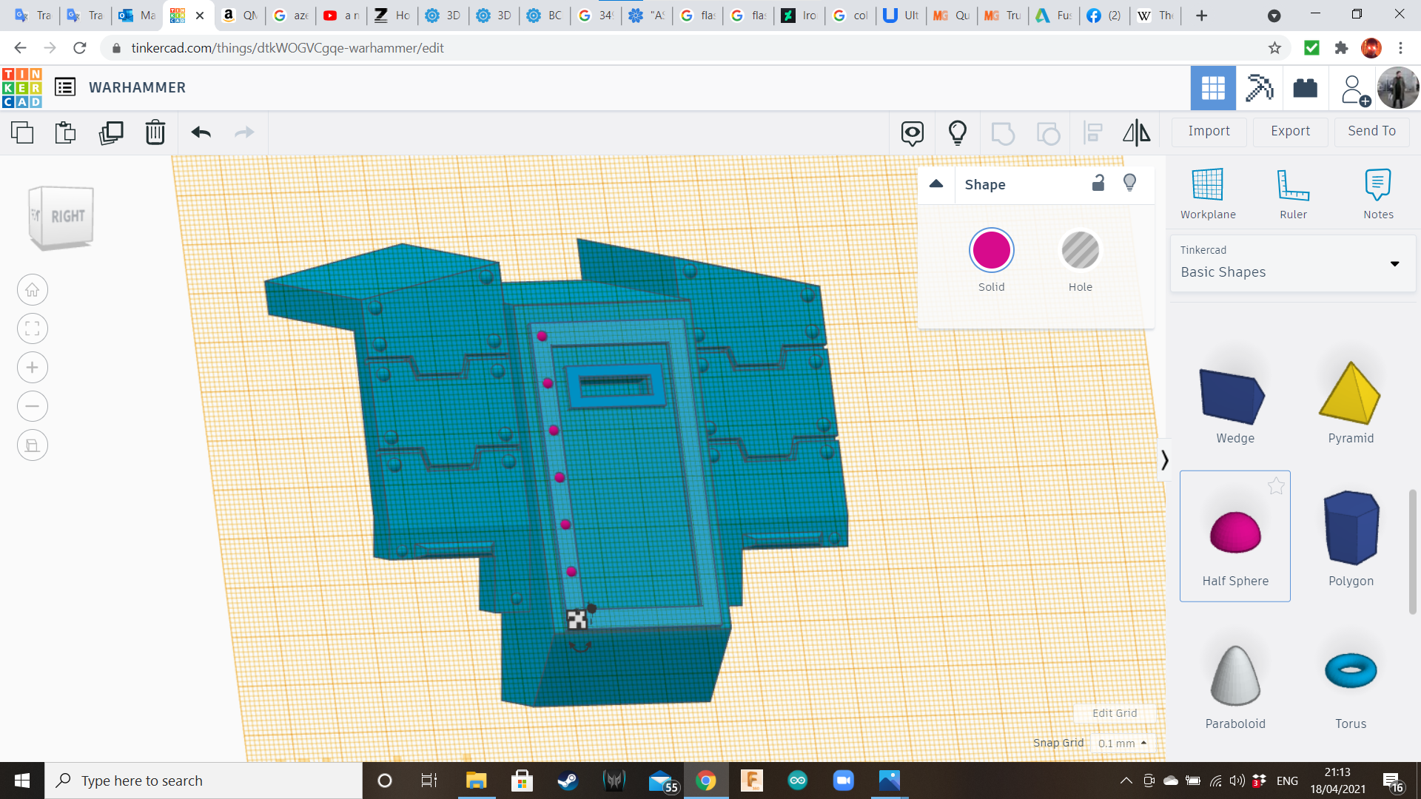Toggle the shape lock icon
Screen dimensions: 1421x799
point(1098,183)
